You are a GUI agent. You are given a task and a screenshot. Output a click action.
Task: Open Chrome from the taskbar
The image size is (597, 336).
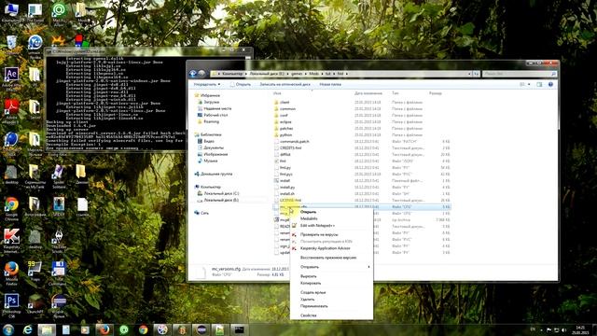tap(143, 329)
